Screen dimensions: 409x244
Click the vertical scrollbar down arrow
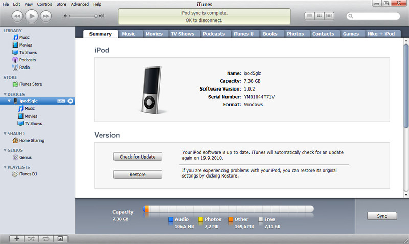pyautogui.click(x=406, y=195)
